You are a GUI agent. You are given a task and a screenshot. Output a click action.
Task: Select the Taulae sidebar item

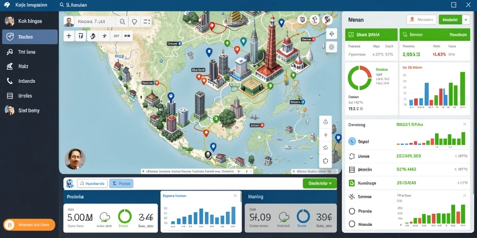click(x=30, y=37)
